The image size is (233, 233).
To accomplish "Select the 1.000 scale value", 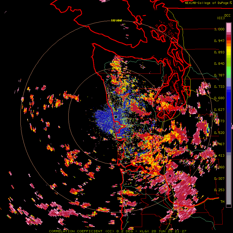I will coord(219,29).
